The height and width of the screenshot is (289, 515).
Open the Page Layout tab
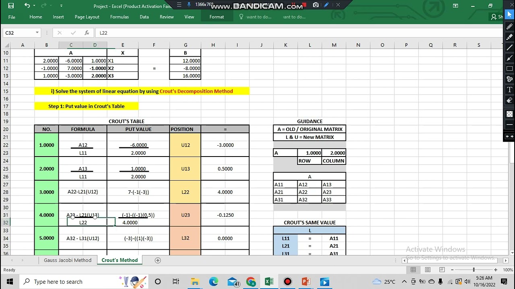tap(87, 17)
